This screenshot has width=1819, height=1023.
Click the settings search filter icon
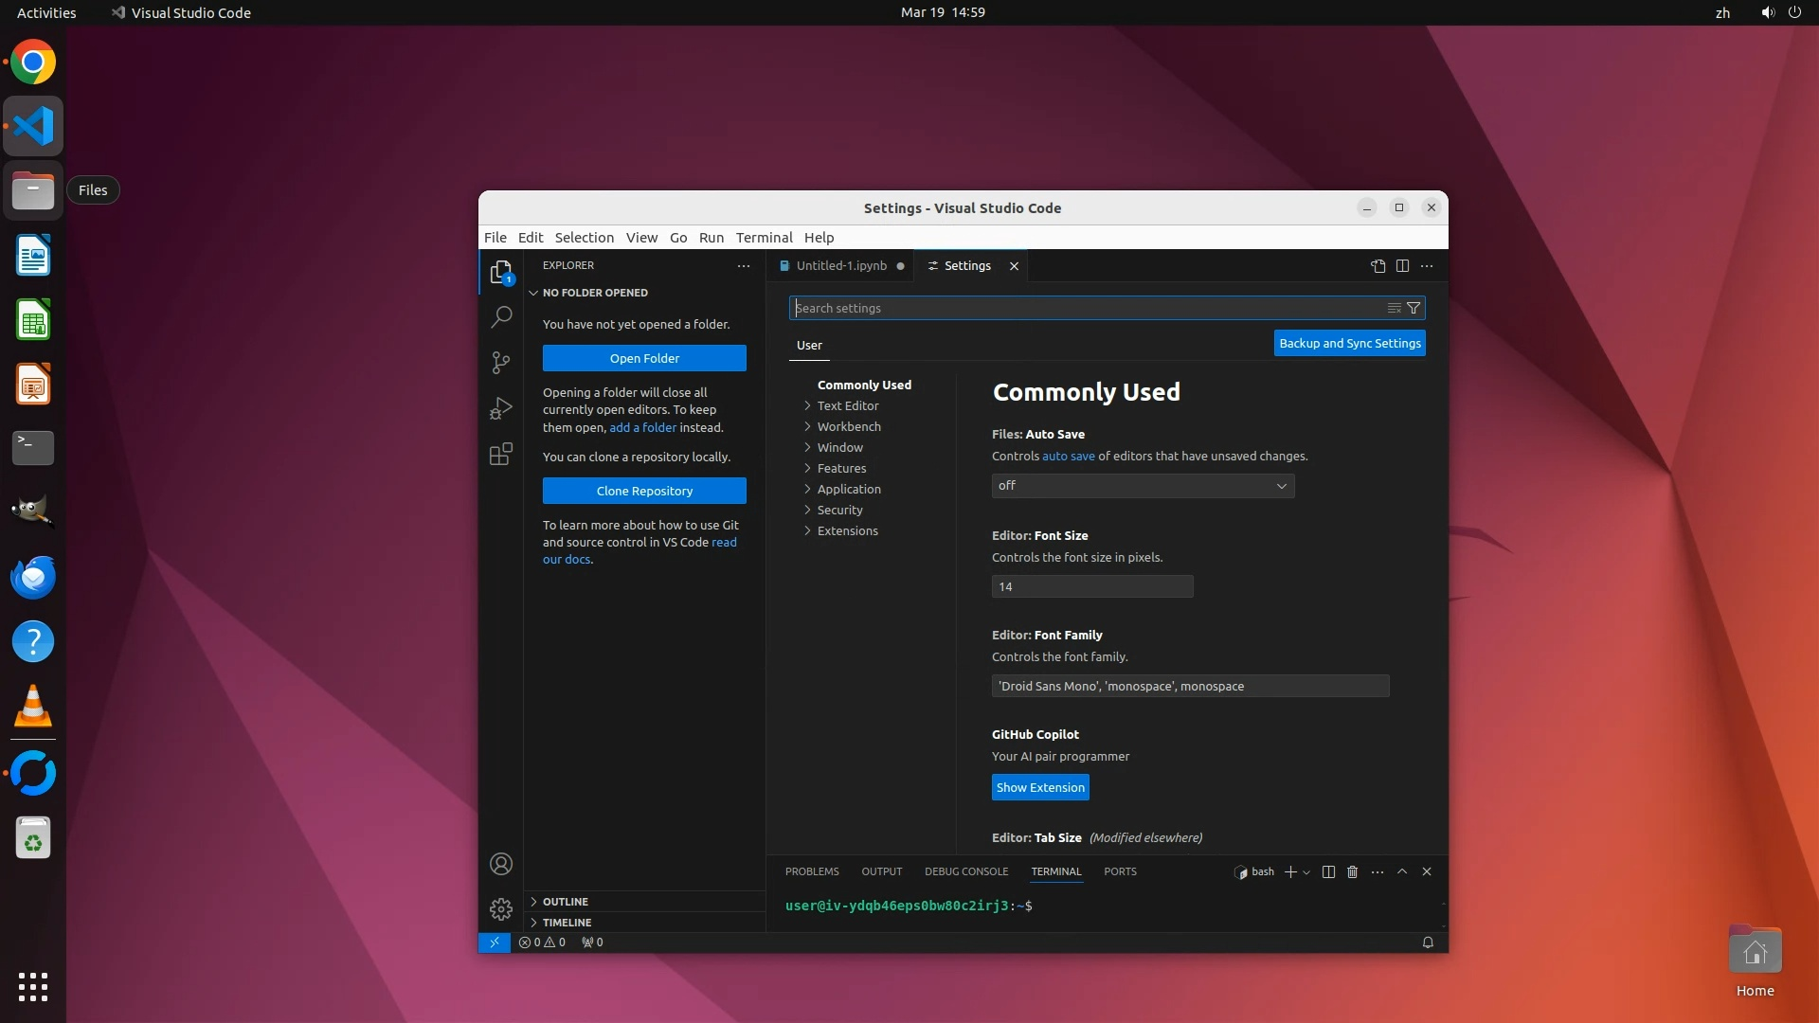pos(1414,308)
